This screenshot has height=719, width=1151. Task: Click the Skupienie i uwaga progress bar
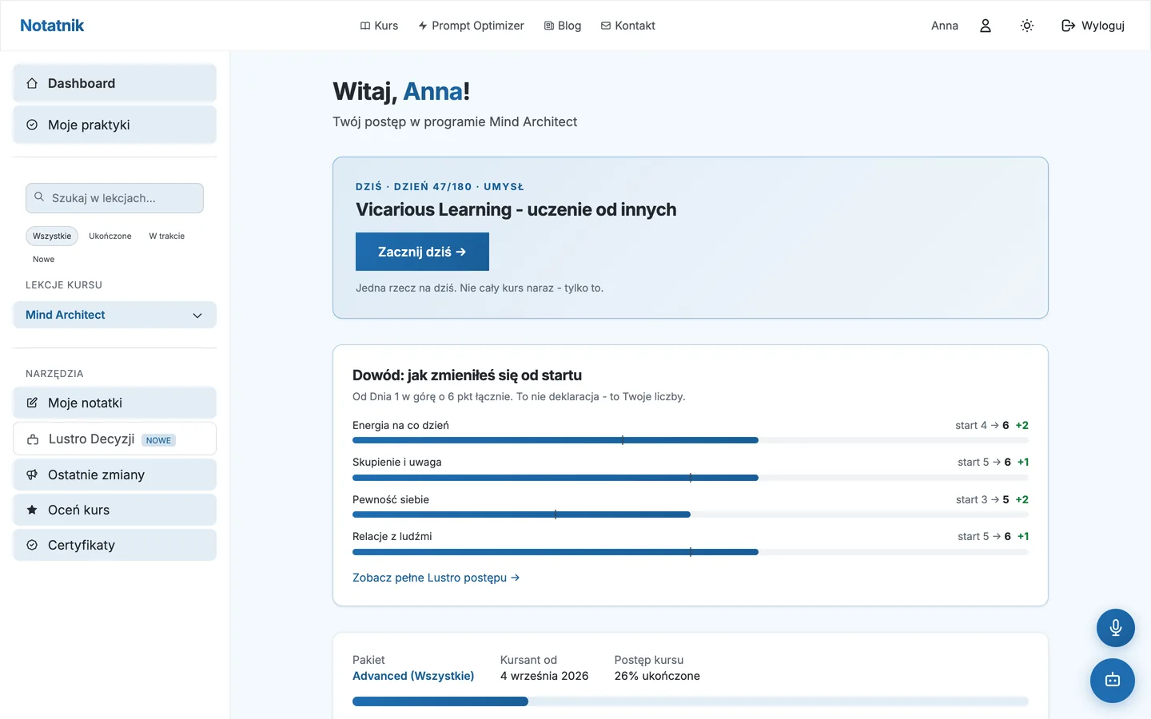pos(691,478)
